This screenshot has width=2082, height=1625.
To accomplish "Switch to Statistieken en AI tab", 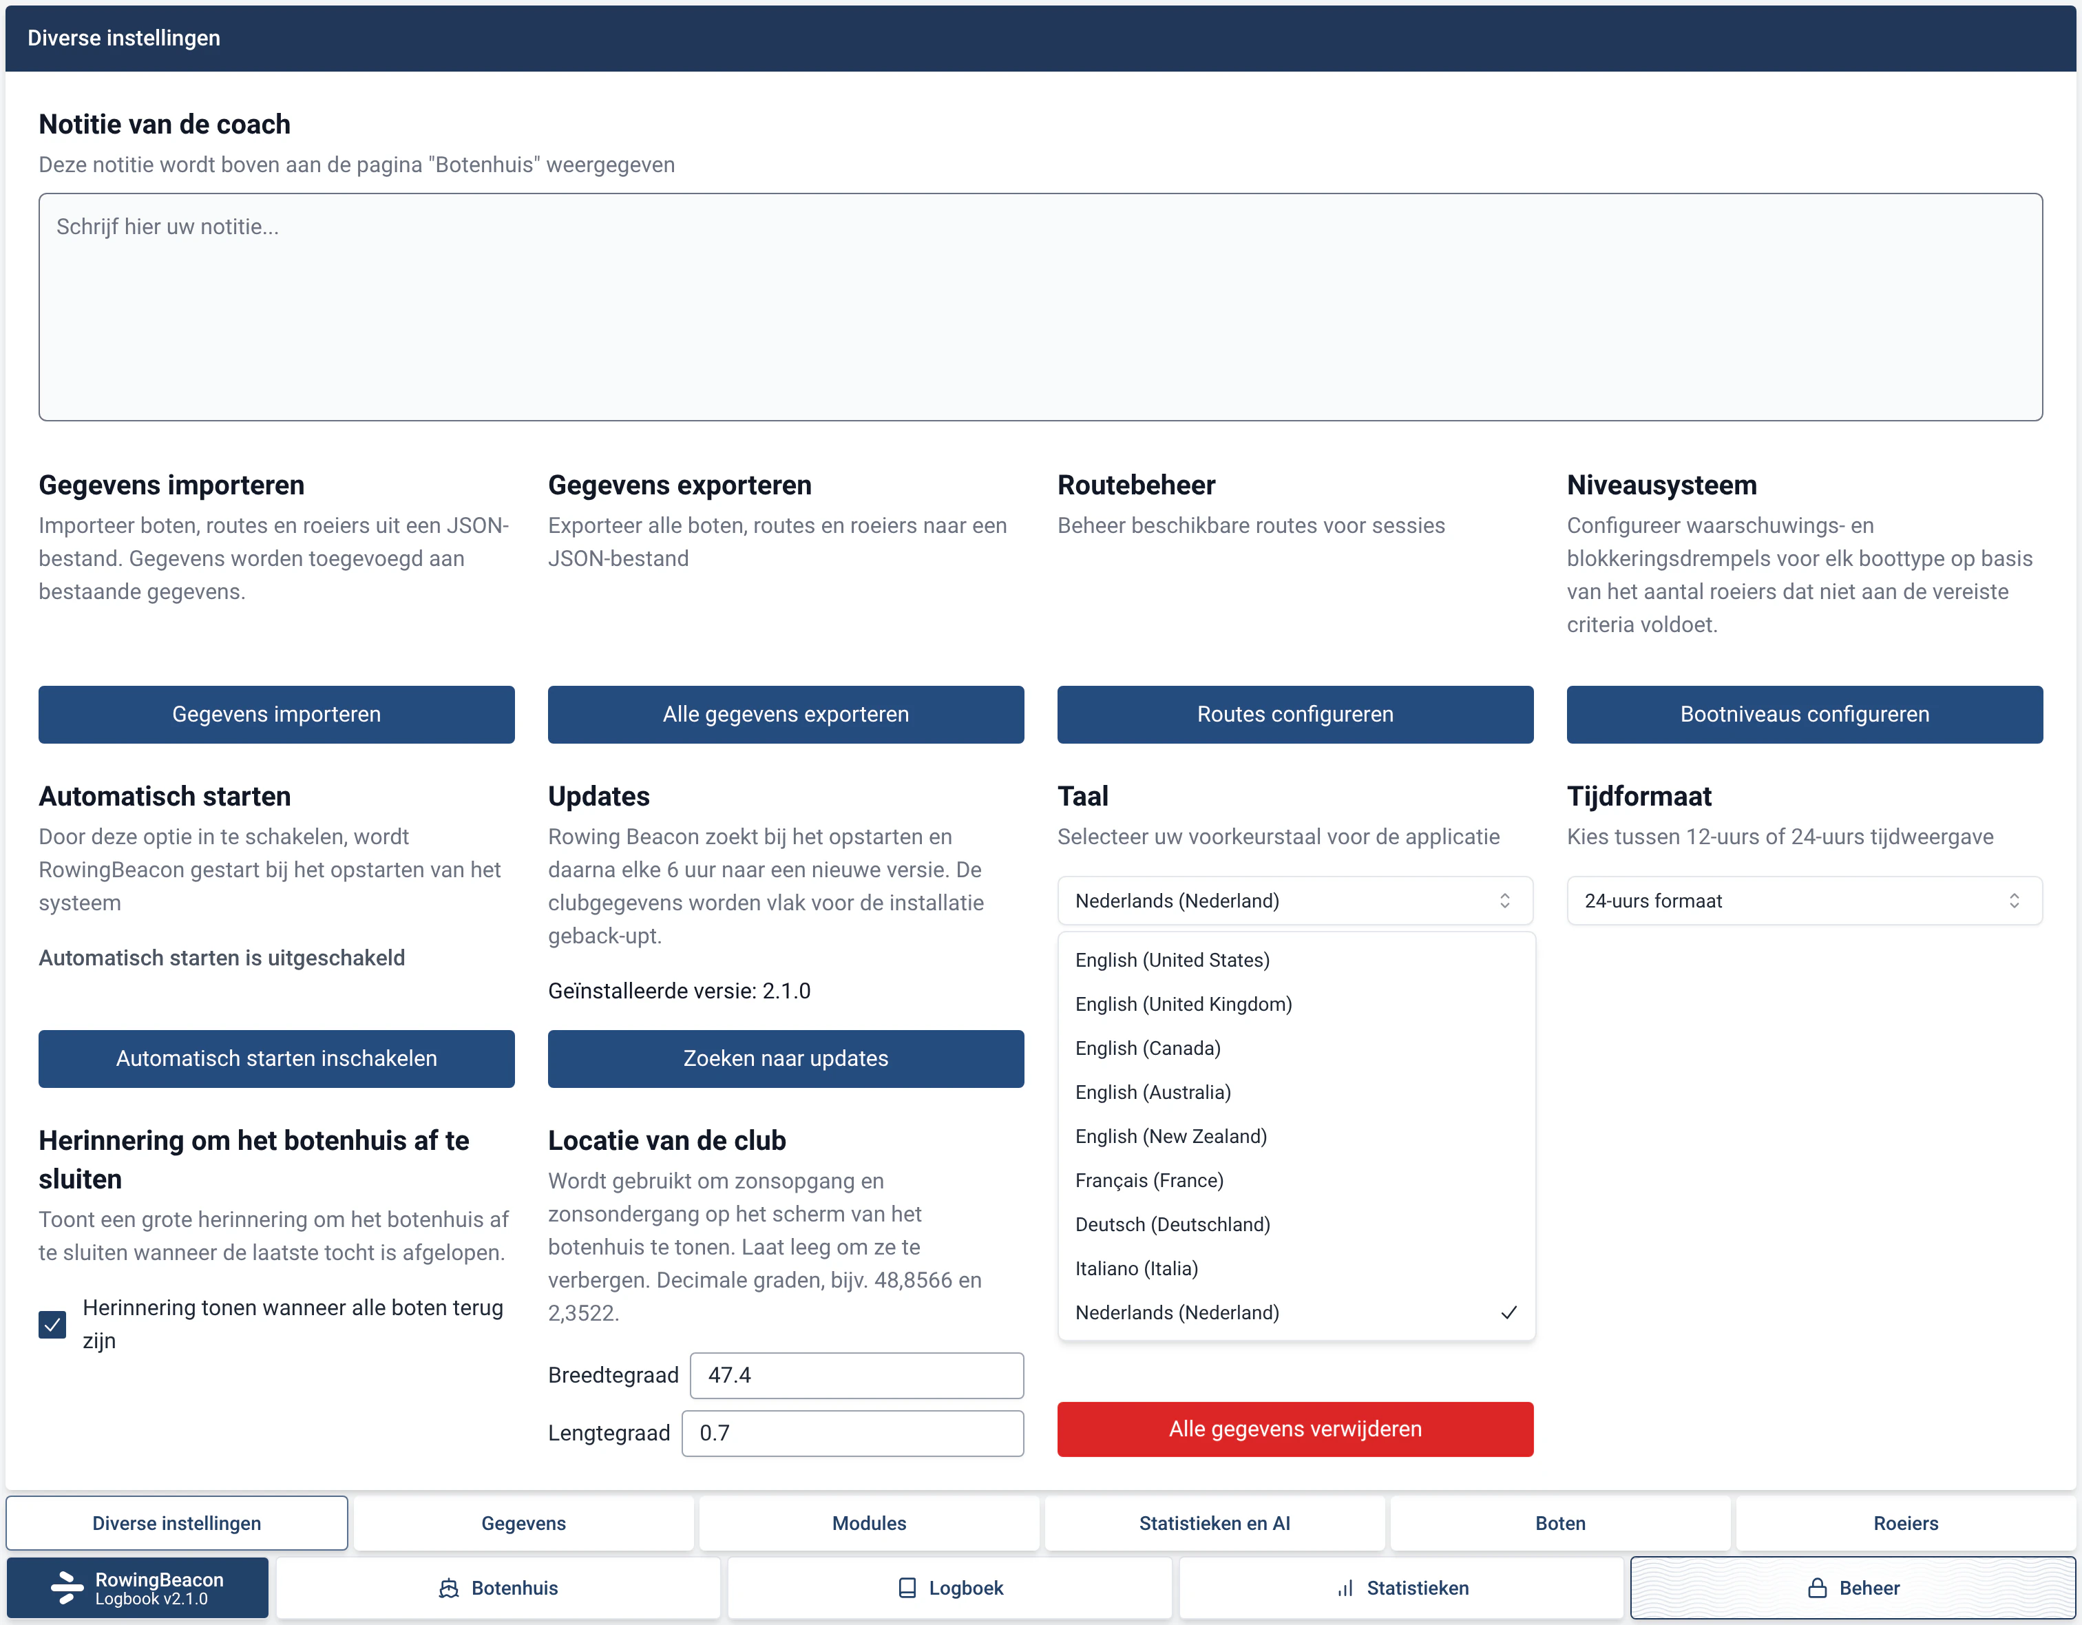I will point(1214,1522).
